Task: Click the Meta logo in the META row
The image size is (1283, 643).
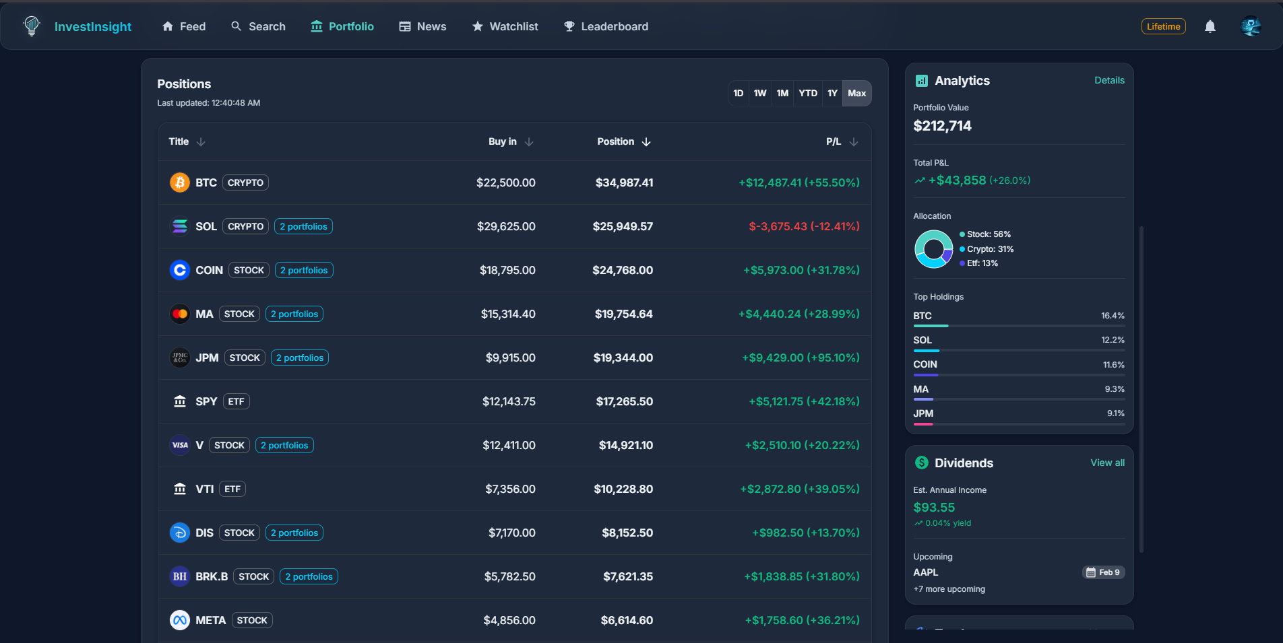Action: point(179,619)
